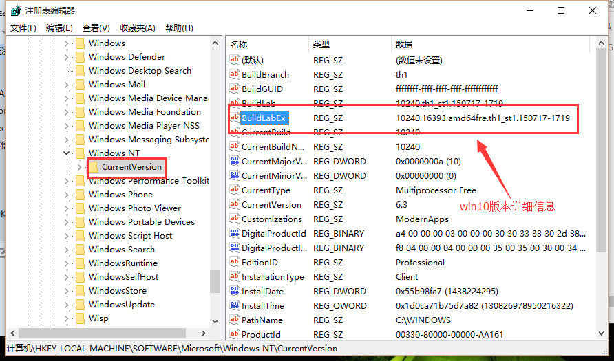614x361 pixels.
Task: Click the tree pane scroll down arrow
Action: pos(215,322)
